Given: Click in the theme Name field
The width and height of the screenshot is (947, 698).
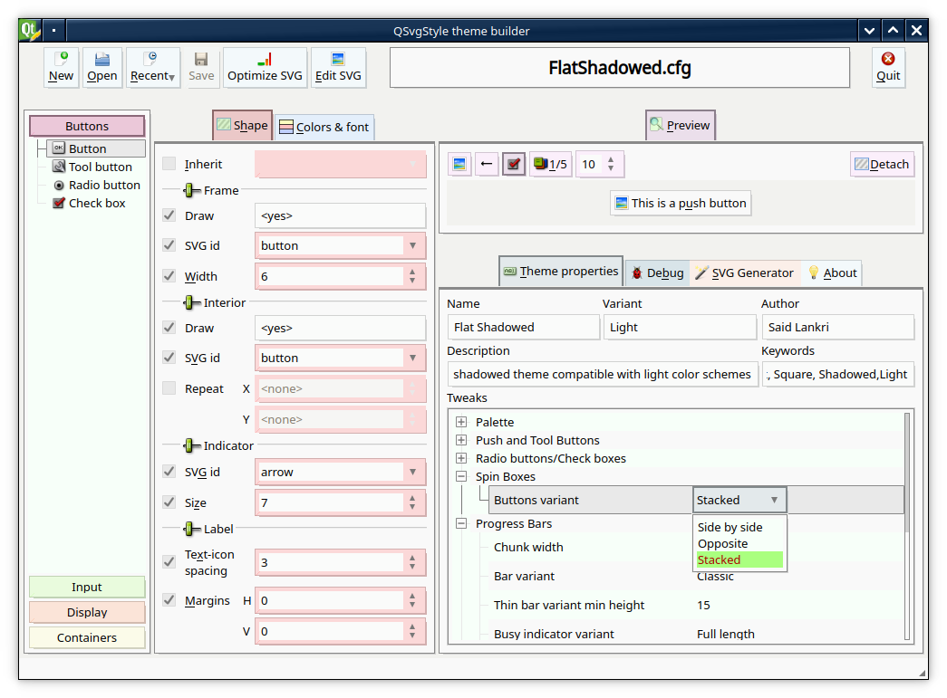Looking at the screenshot, I should [524, 327].
